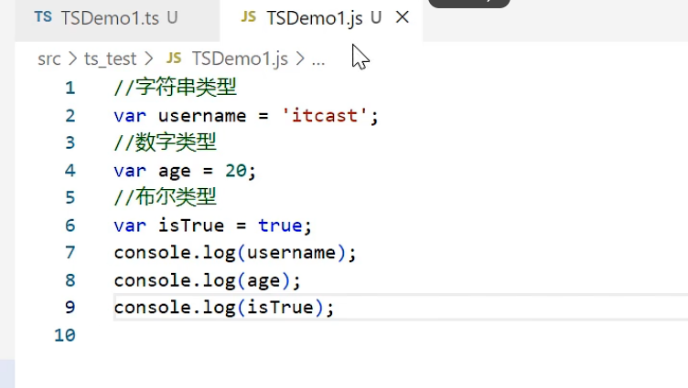Close the TSDemo1.js tab

click(x=403, y=17)
